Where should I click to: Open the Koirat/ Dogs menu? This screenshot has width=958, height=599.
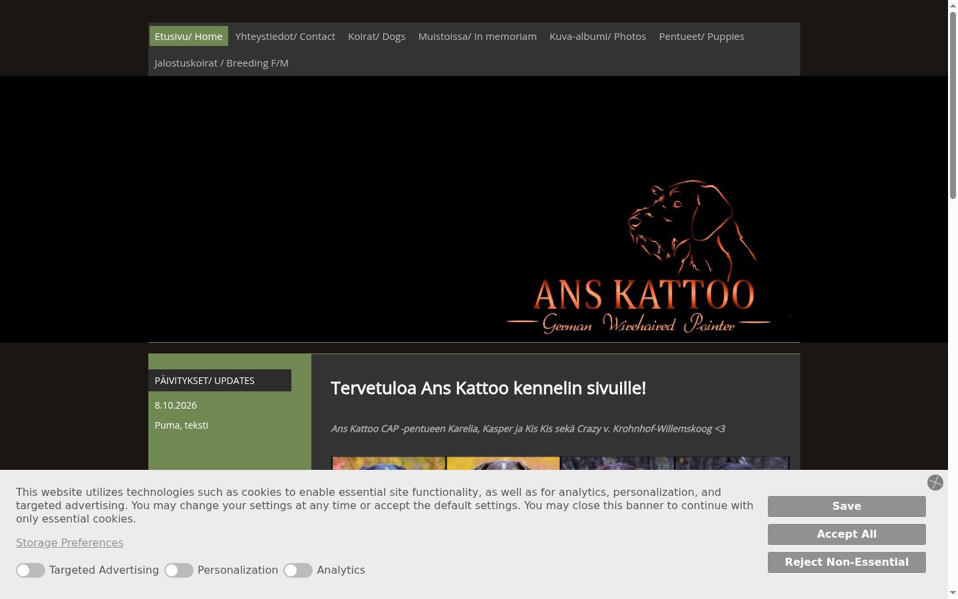tap(377, 36)
